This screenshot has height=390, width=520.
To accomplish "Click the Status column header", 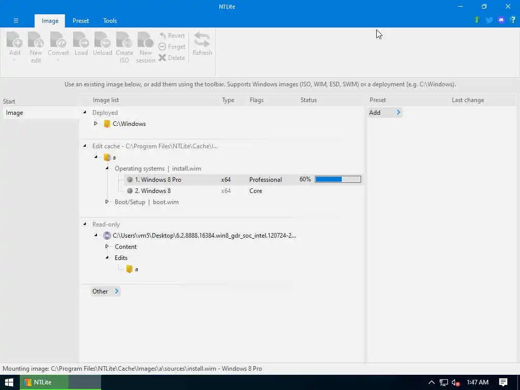I will 308,100.
